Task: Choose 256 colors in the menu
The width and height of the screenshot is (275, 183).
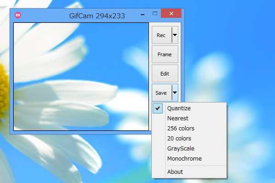Action: click(x=189, y=129)
